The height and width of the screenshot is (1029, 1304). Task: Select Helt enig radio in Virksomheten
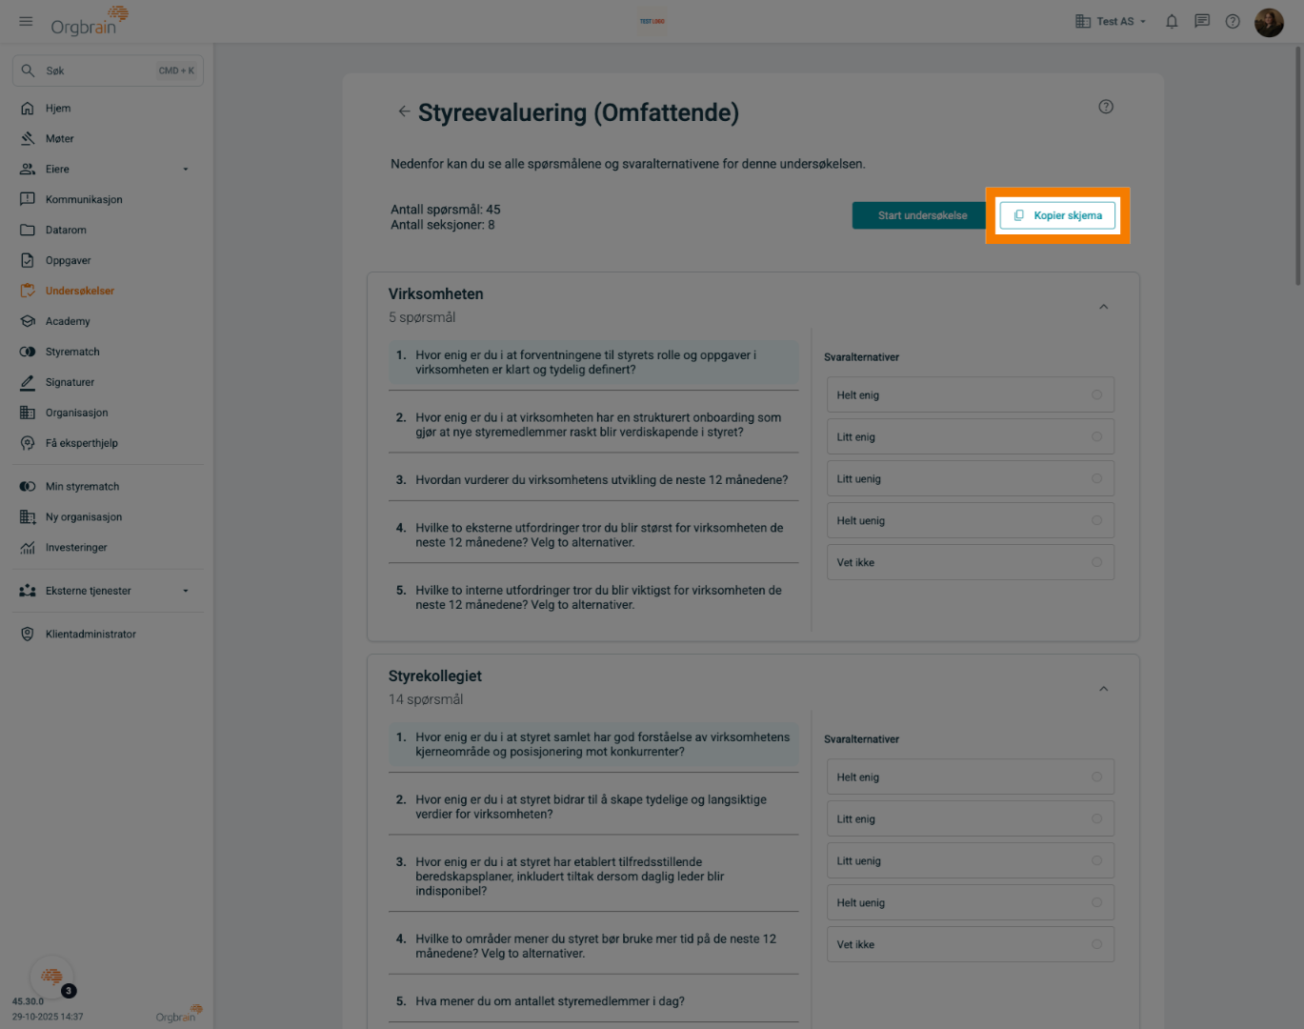tap(1096, 395)
